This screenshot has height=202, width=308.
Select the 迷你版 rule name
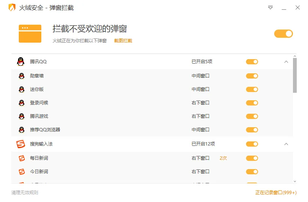click(37, 89)
